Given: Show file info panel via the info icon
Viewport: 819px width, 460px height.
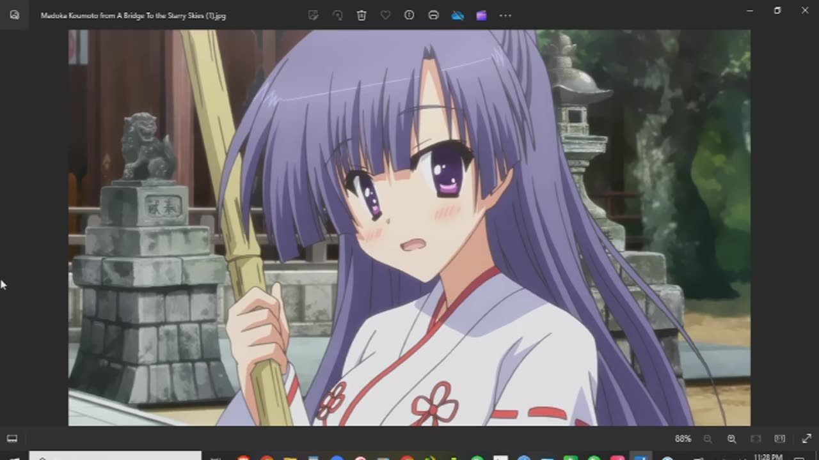Looking at the screenshot, I should [409, 15].
